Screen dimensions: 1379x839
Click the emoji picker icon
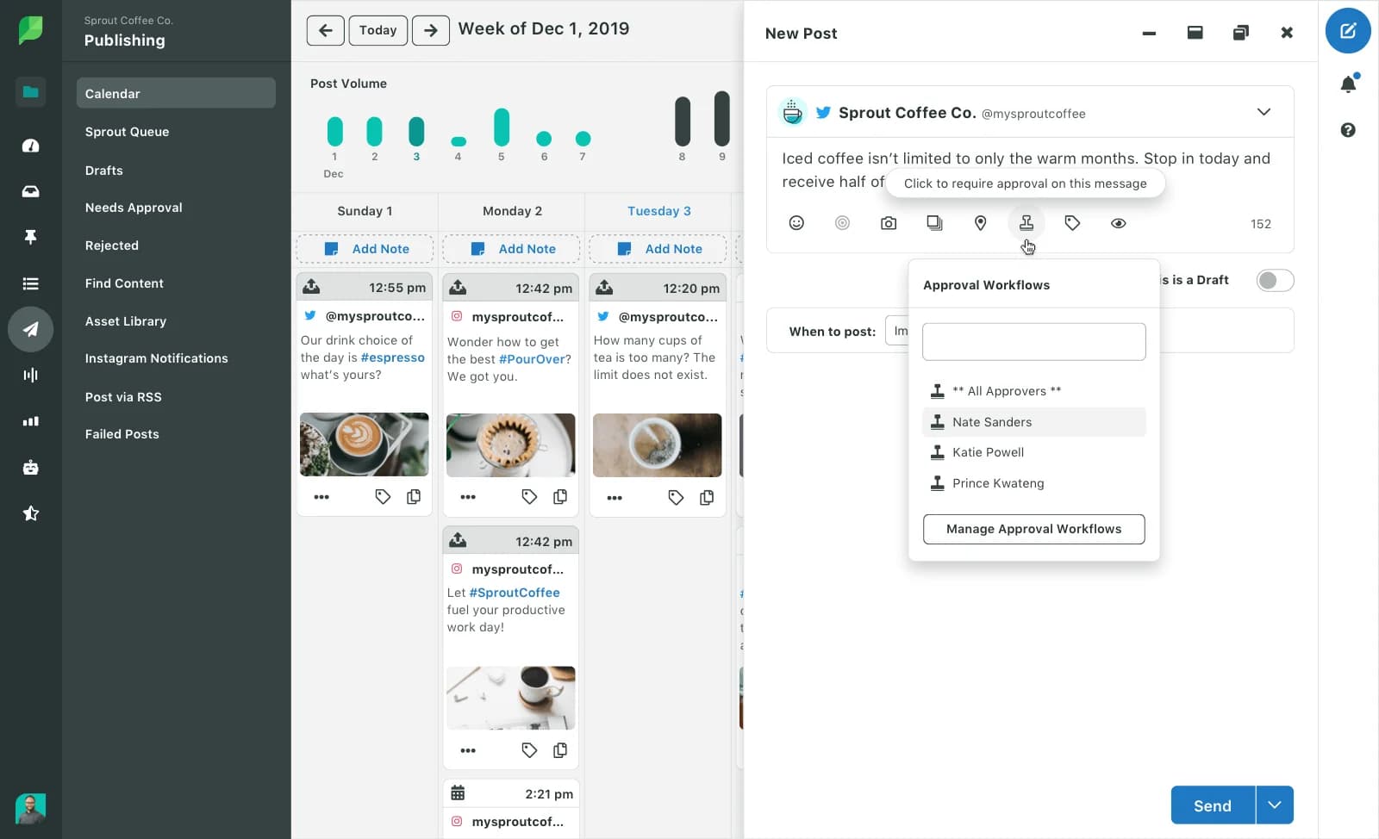pos(796,223)
